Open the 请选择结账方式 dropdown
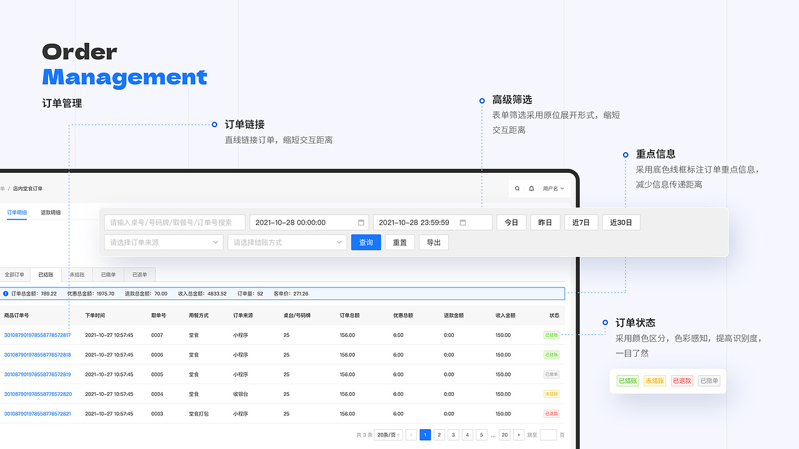The width and height of the screenshot is (799, 449). (x=287, y=242)
